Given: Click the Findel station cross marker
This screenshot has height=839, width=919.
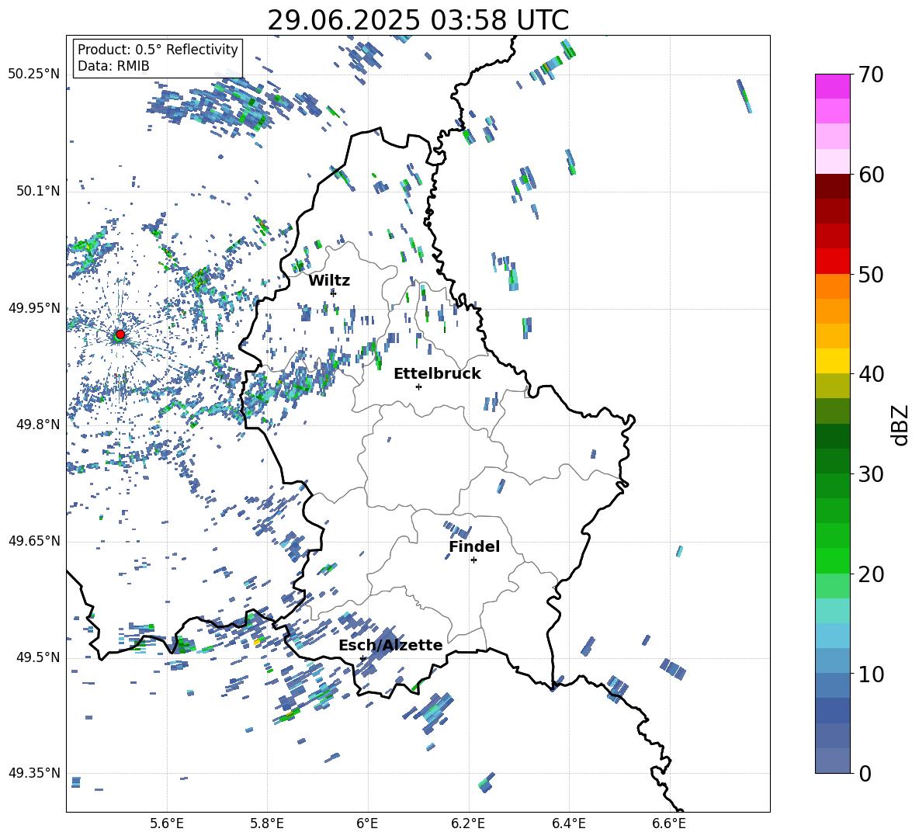Looking at the screenshot, I should pos(473,560).
